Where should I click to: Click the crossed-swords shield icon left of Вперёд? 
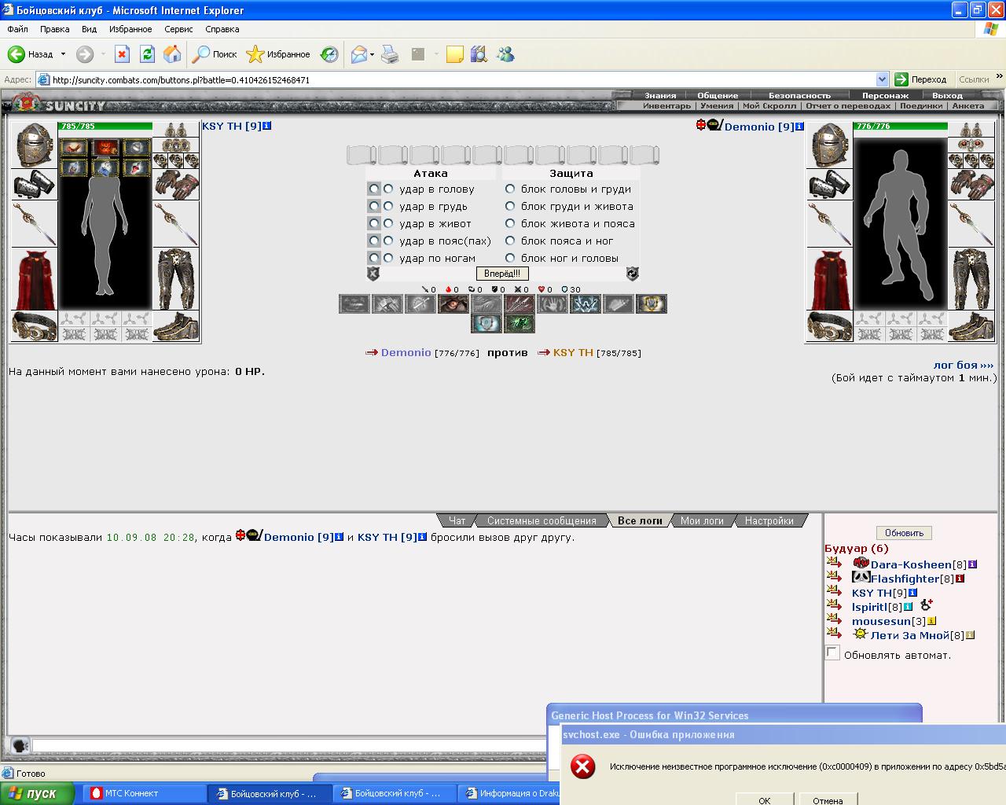click(x=373, y=274)
